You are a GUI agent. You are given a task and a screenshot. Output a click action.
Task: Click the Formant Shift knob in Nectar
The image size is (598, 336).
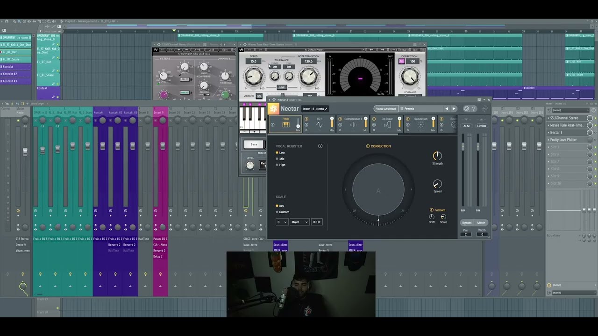(432, 217)
